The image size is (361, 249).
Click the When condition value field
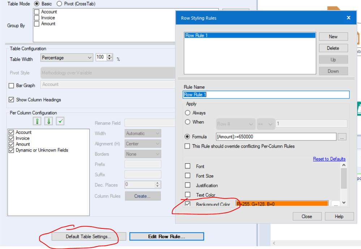(x=311, y=124)
